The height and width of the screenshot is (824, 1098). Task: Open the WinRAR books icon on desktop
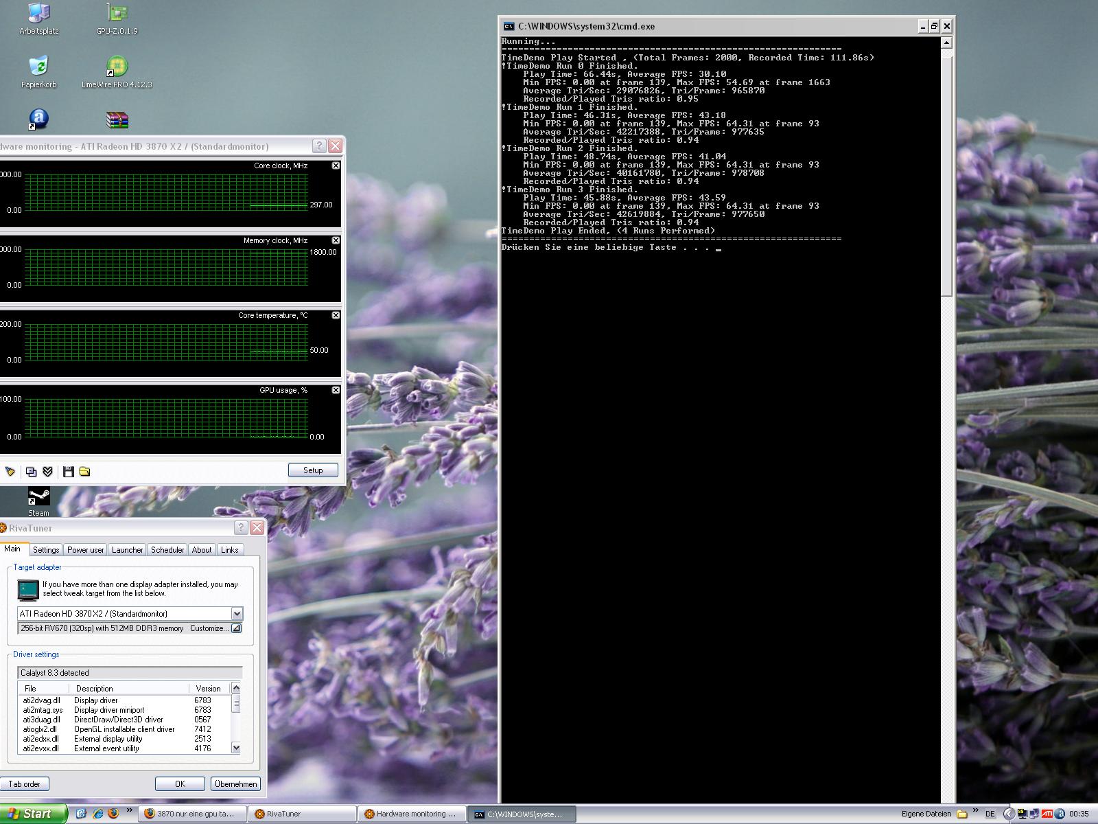117,120
